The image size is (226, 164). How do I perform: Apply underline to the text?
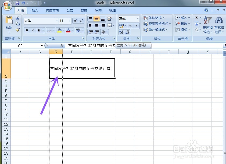39,30
